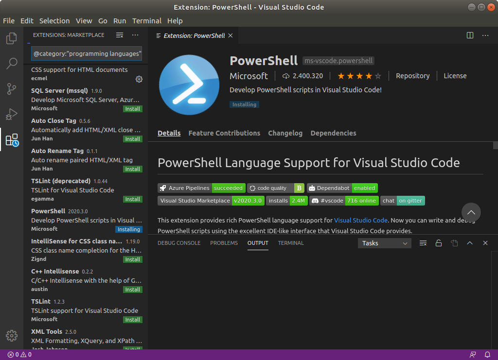Click the extensions search input field
The height and width of the screenshot is (360, 498).
coord(87,53)
